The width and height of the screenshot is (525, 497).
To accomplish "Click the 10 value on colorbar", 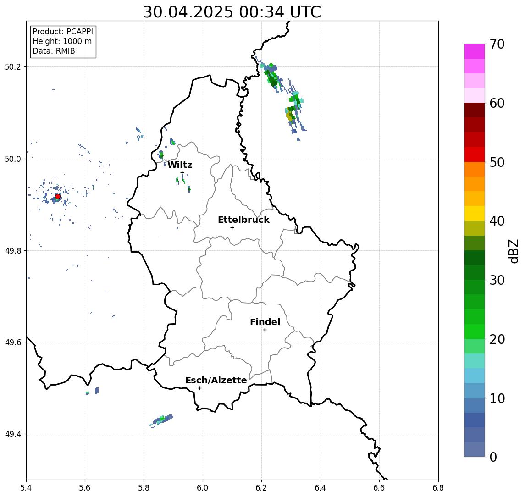I will click(x=497, y=398).
